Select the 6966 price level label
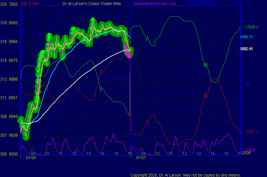 [x=13, y=79]
